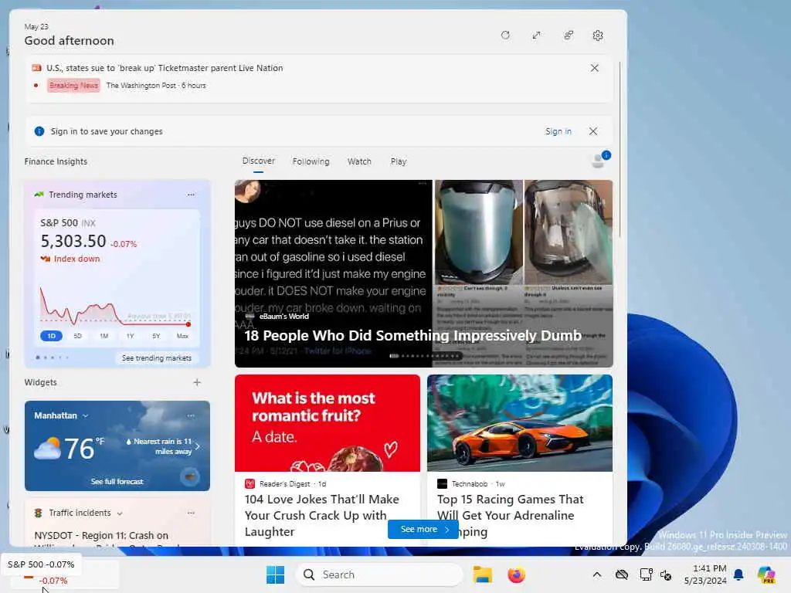Click the U.S. states sue Ticketmaster headline
The width and height of the screenshot is (791, 593).
coord(165,68)
